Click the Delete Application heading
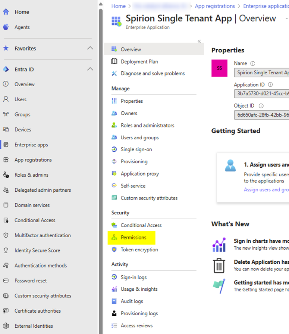The height and width of the screenshot is (334, 289). click(x=261, y=262)
